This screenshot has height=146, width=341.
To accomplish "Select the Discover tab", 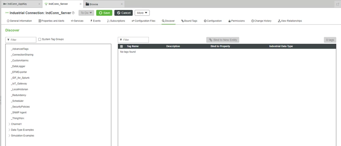I will point(168,21).
